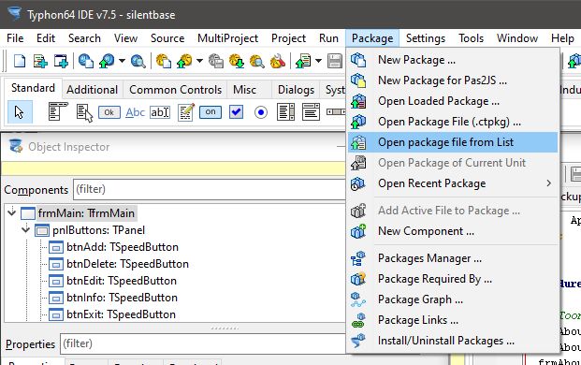Open the Edit menu

(x=46, y=38)
